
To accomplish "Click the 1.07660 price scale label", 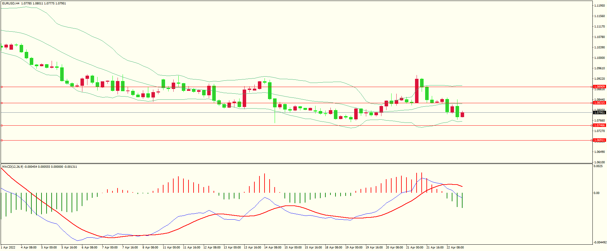I will click(600, 121).
